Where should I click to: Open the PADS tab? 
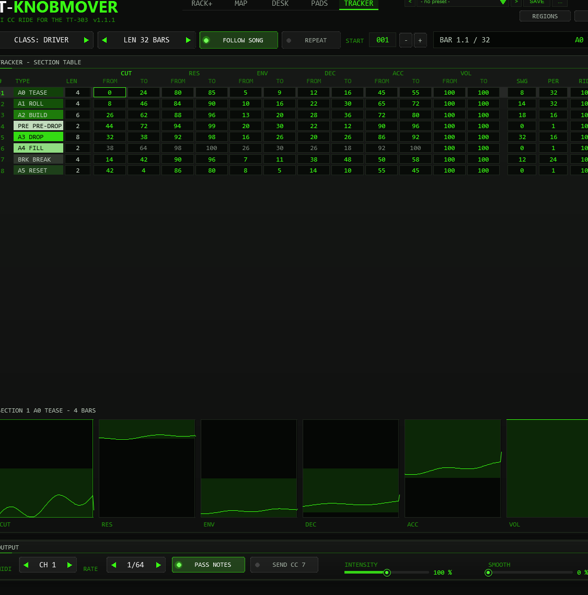tap(319, 4)
